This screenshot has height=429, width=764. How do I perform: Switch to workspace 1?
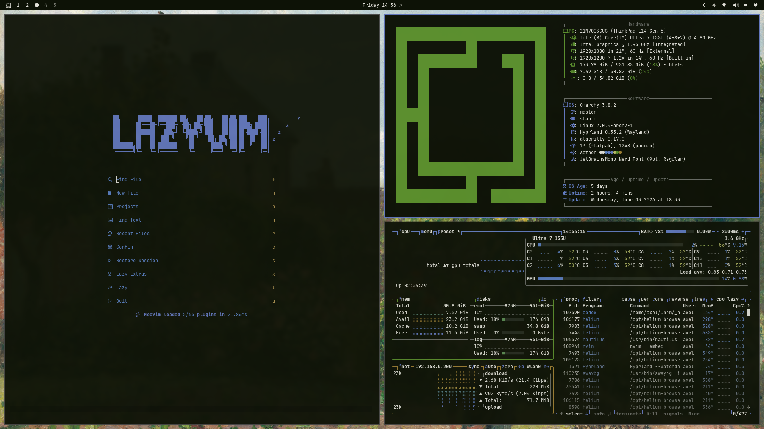click(18, 5)
